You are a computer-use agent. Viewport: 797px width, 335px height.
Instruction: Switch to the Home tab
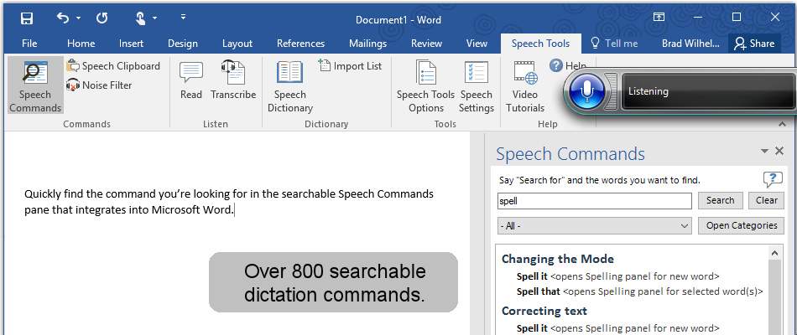click(x=81, y=44)
